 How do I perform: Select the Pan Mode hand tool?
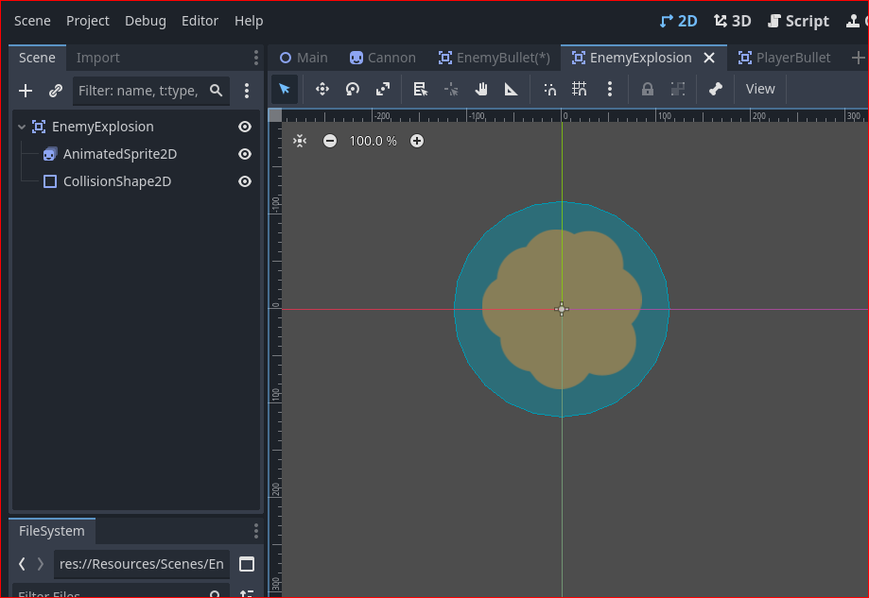coord(481,89)
